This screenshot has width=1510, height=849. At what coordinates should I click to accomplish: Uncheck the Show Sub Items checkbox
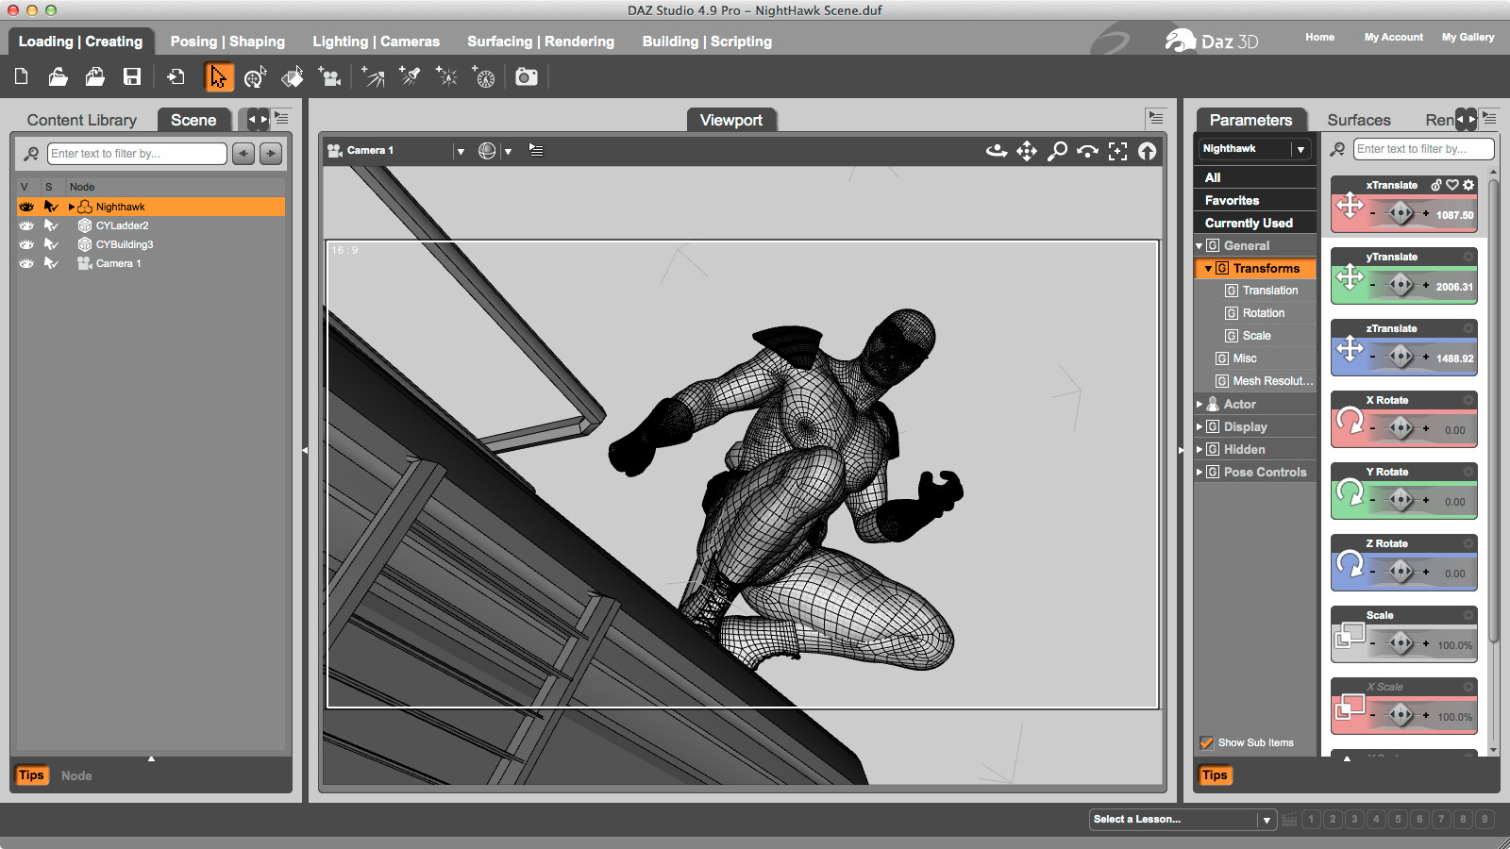[x=1206, y=742]
